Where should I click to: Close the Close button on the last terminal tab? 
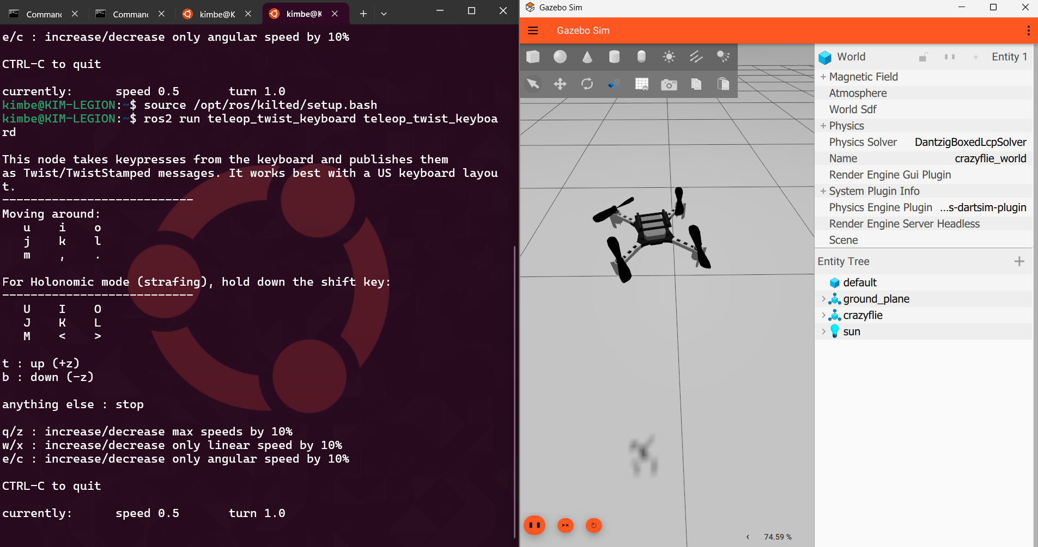[x=335, y=14]
